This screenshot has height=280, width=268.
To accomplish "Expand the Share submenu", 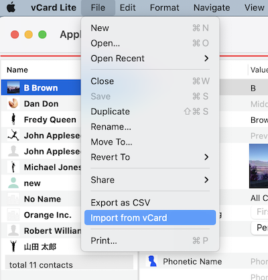I will point(150,180).
